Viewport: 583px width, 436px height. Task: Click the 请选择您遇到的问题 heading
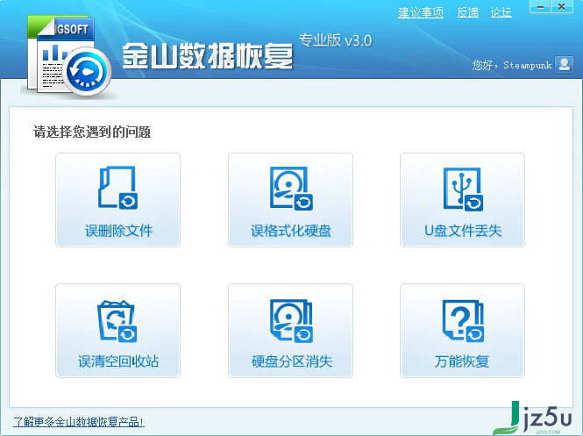coord(92,132)
